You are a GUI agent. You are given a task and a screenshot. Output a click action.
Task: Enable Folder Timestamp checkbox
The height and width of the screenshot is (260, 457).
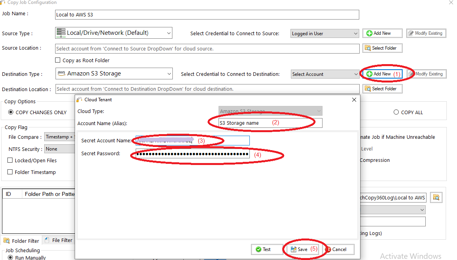10,172
